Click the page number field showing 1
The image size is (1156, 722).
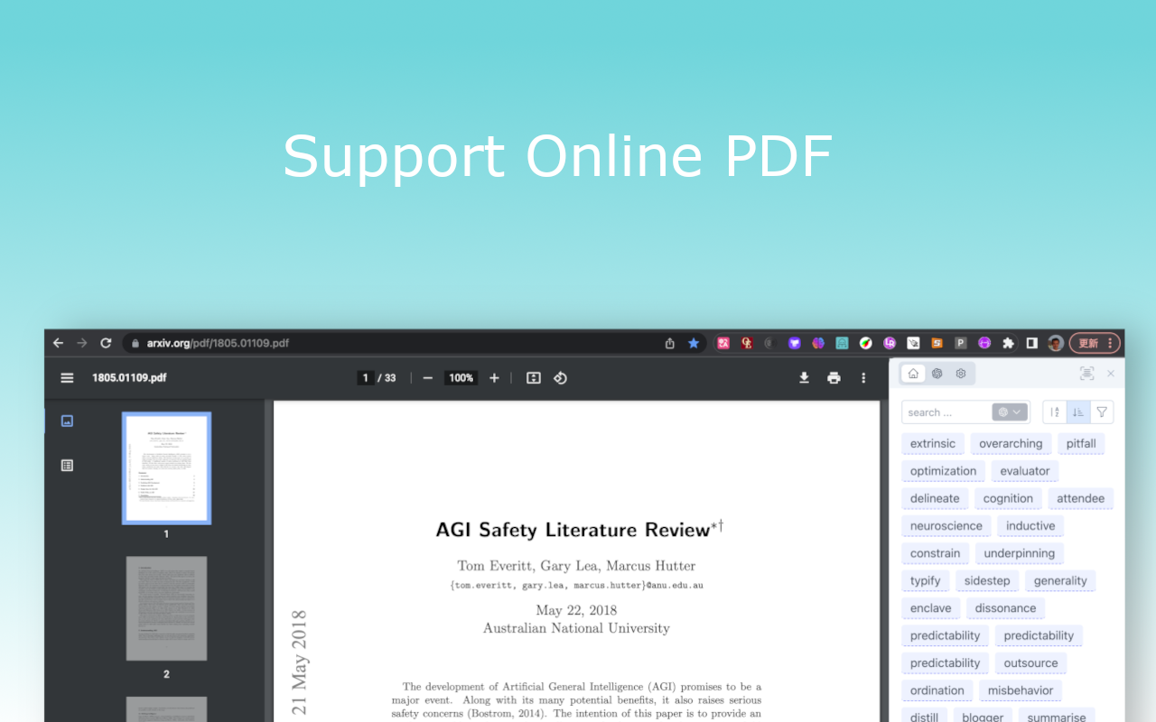pyautogui.click(x=366, y=378)
